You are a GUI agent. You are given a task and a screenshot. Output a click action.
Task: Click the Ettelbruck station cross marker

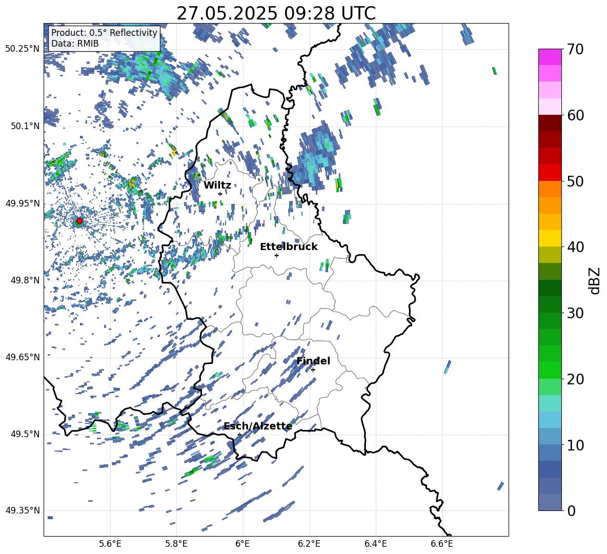coord(276,255)
